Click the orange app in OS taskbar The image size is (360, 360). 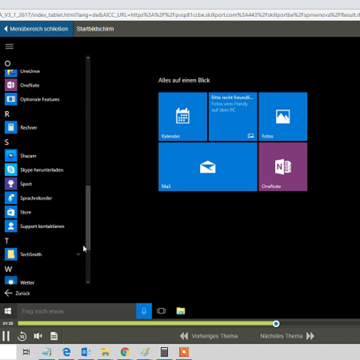[x=184, y=352]
